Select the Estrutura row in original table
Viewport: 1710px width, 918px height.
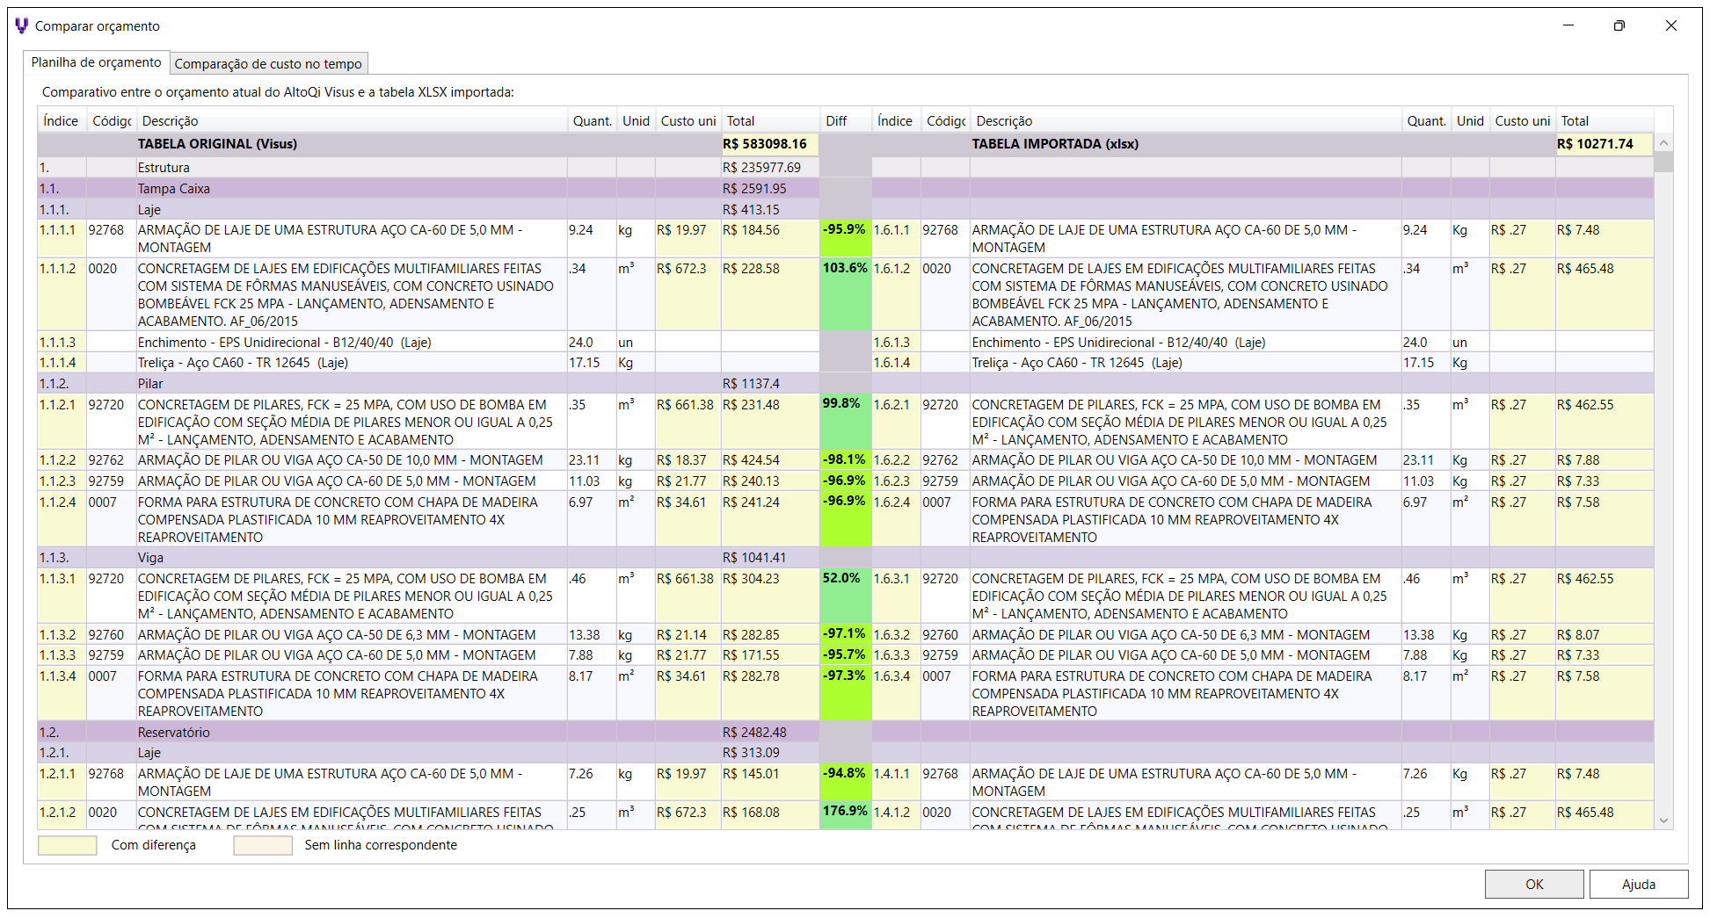point(164,168)
